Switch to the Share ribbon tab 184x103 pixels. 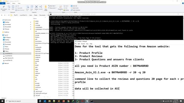[x=14, y=3]
